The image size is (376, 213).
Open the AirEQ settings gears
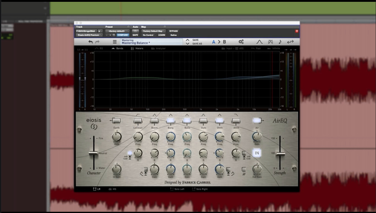(241, 42)
